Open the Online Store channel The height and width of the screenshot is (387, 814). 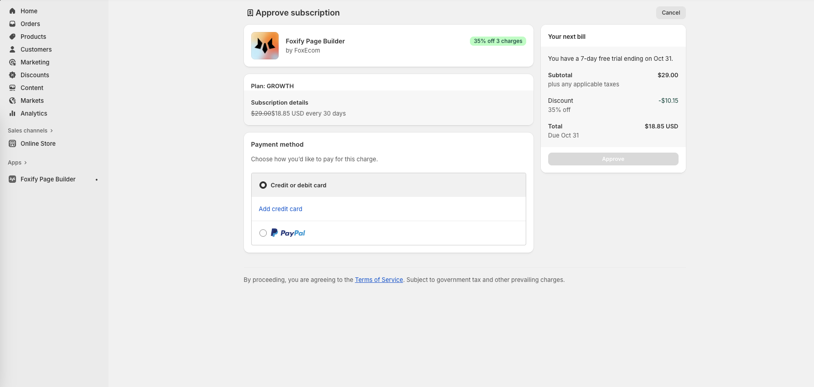[x=38, y=143]
